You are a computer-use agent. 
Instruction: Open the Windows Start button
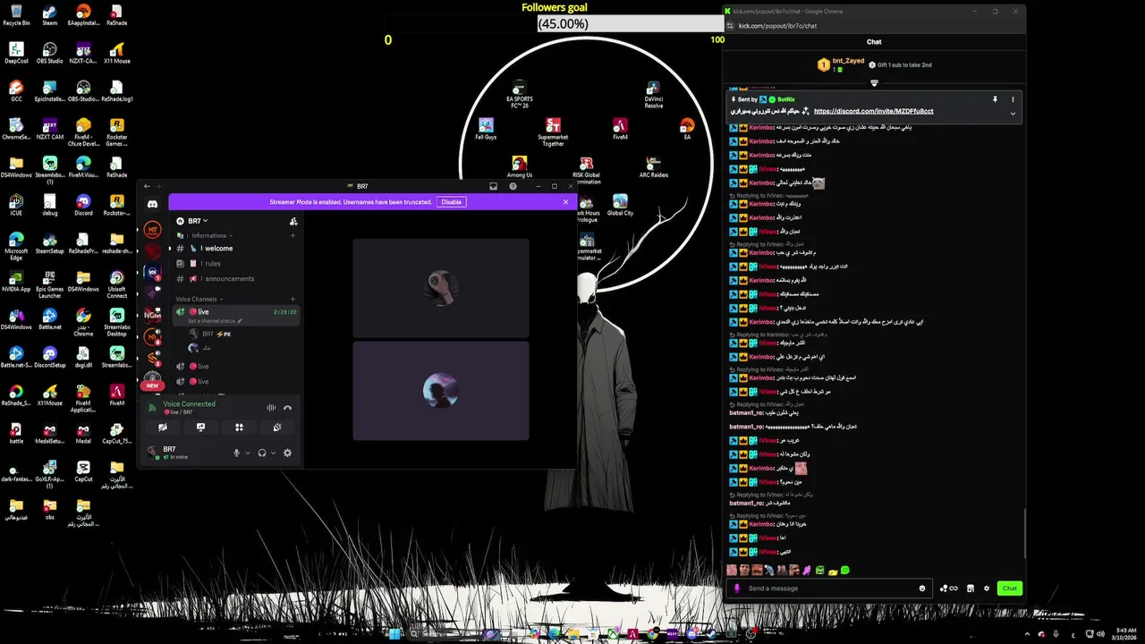394,634
